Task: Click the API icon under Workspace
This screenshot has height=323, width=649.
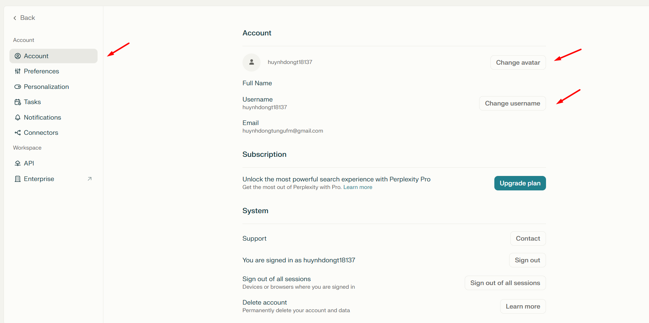Action: pyautogui.click(x=17, y=163)
